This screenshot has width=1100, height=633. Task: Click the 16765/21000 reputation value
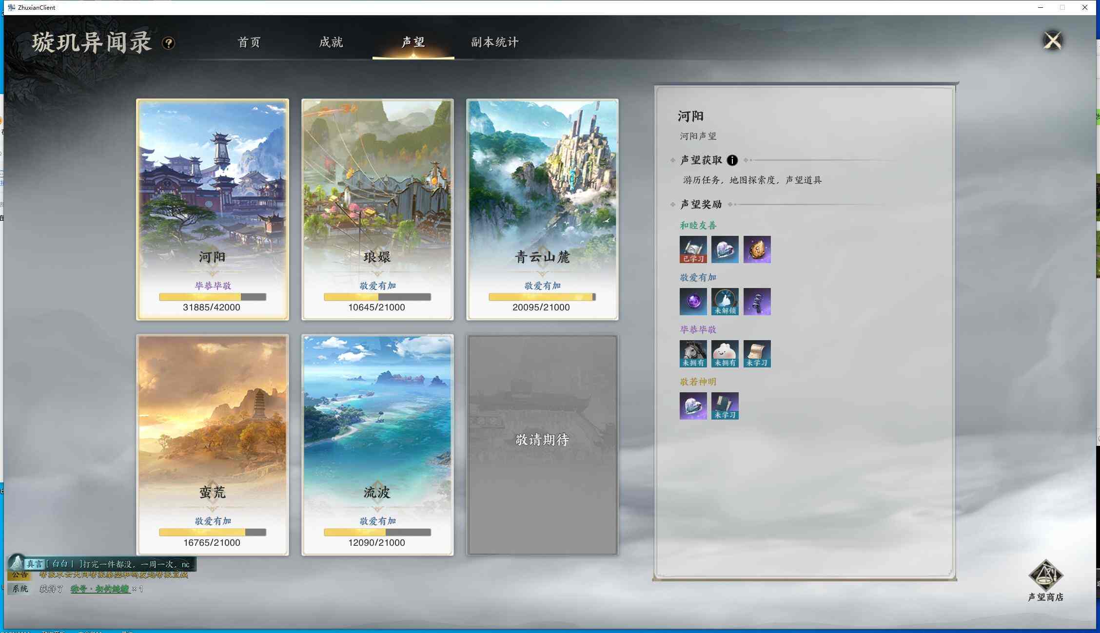tap(212, 543)
